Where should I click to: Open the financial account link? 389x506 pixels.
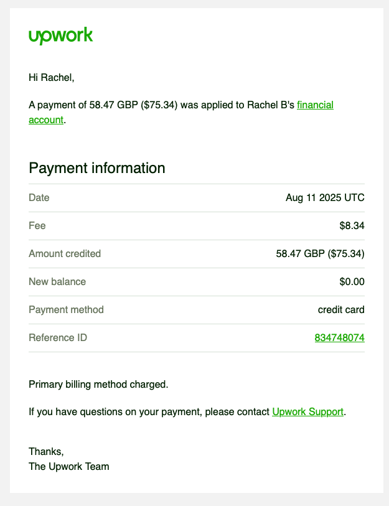click(x=315, y=105)
